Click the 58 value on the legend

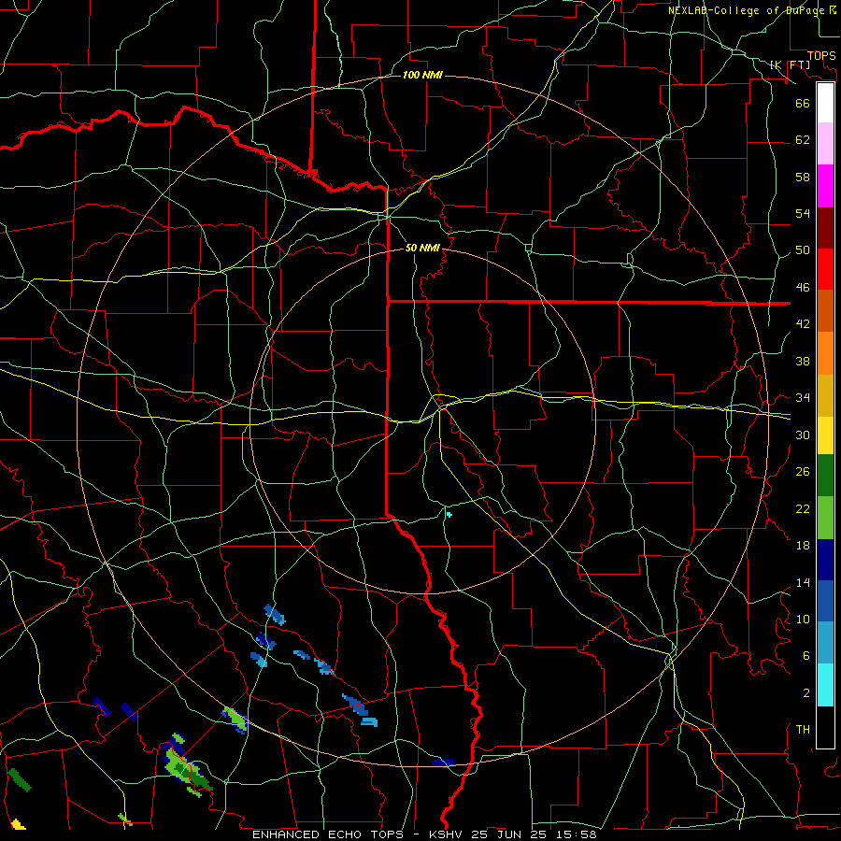[x=803, y=177]
